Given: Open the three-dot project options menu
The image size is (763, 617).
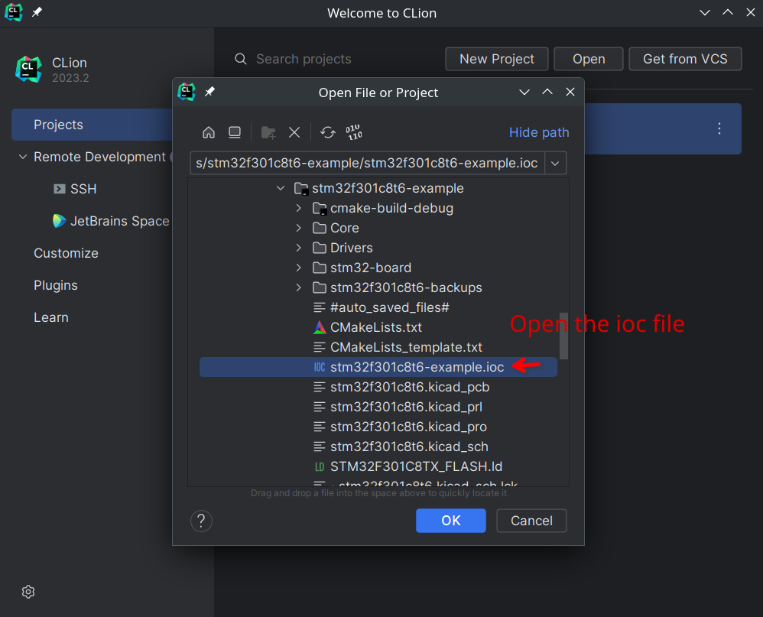Looking at the screenshot, I should click(x=719, y=128).
